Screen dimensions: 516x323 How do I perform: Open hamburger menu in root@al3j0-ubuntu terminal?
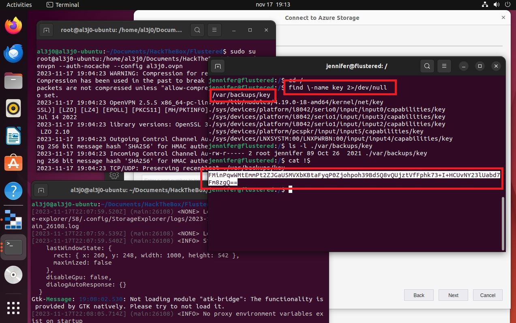point(214,30)
